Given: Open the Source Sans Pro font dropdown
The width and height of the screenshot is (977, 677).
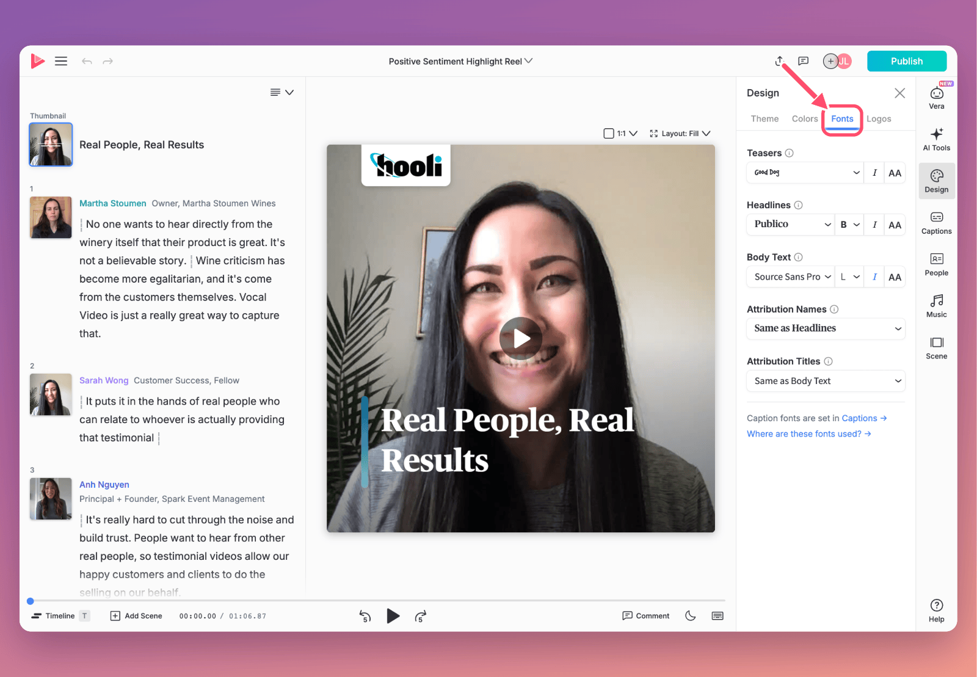Looking at the screenshot, I should point(791,277).
